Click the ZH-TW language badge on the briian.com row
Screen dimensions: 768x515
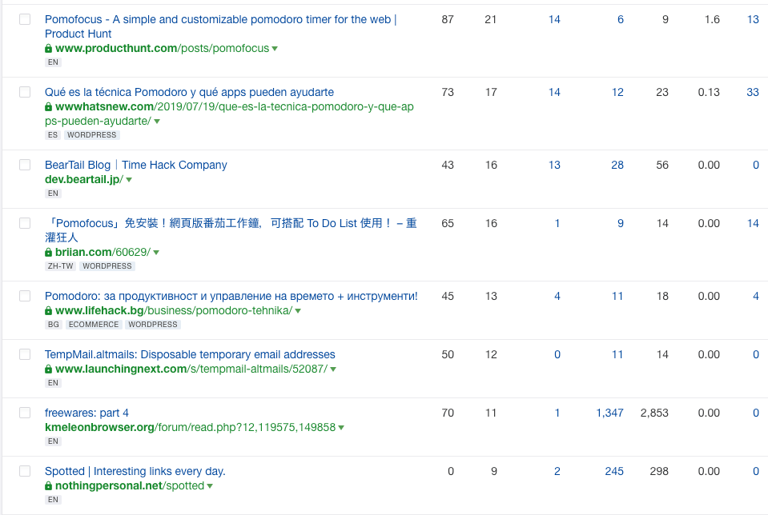click(x=60, y=265)
